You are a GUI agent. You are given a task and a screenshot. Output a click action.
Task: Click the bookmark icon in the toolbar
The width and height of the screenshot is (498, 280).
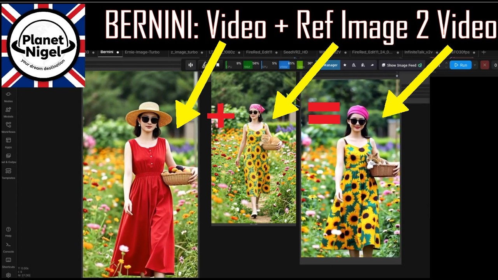pyautogui.click(x=218, y=65)
